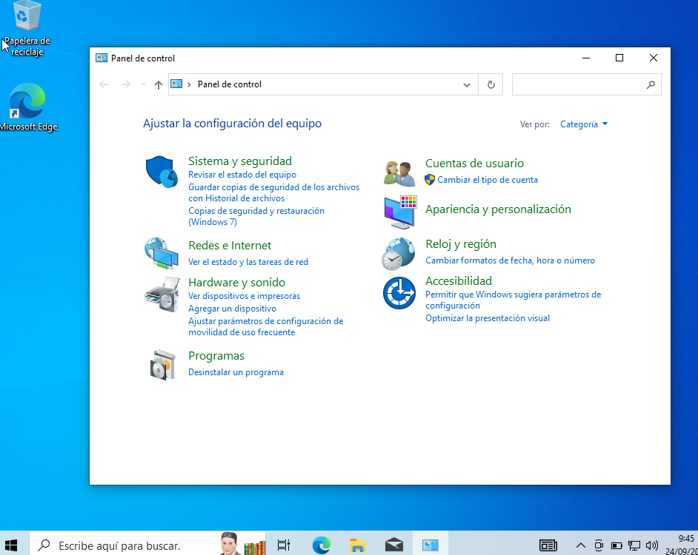
Task: Open Guardar copias de seguridad con Historial de archivos
Action: tap(273, 192)
